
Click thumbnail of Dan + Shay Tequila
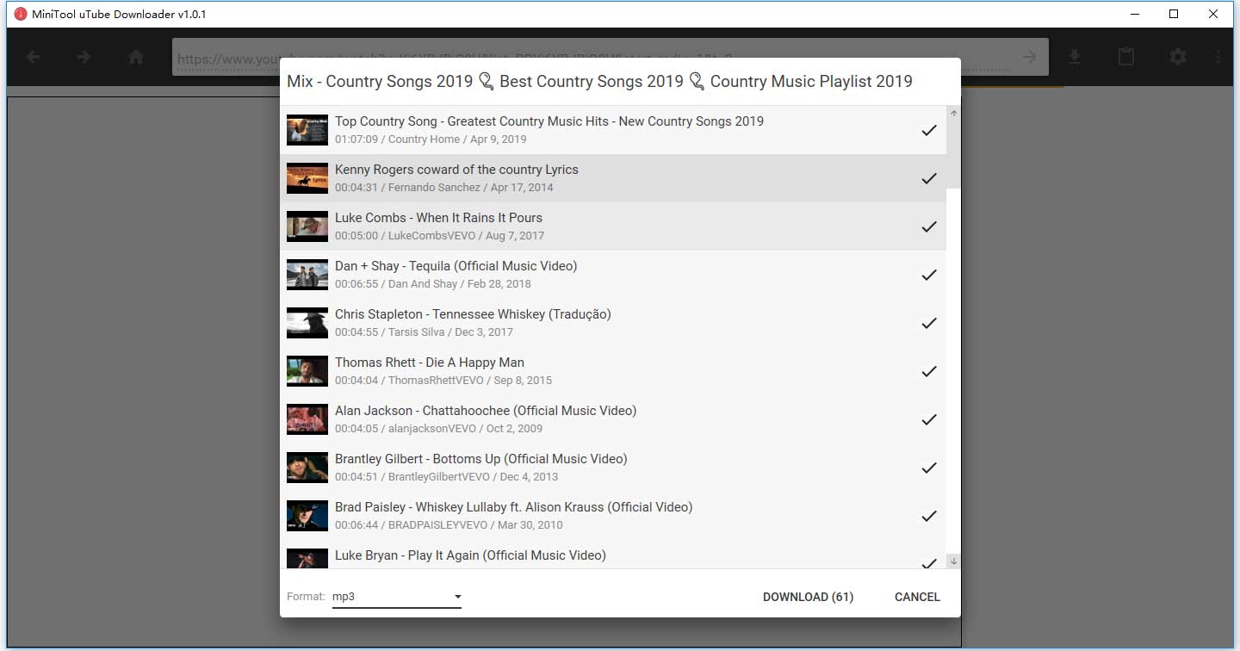point(307,275)
